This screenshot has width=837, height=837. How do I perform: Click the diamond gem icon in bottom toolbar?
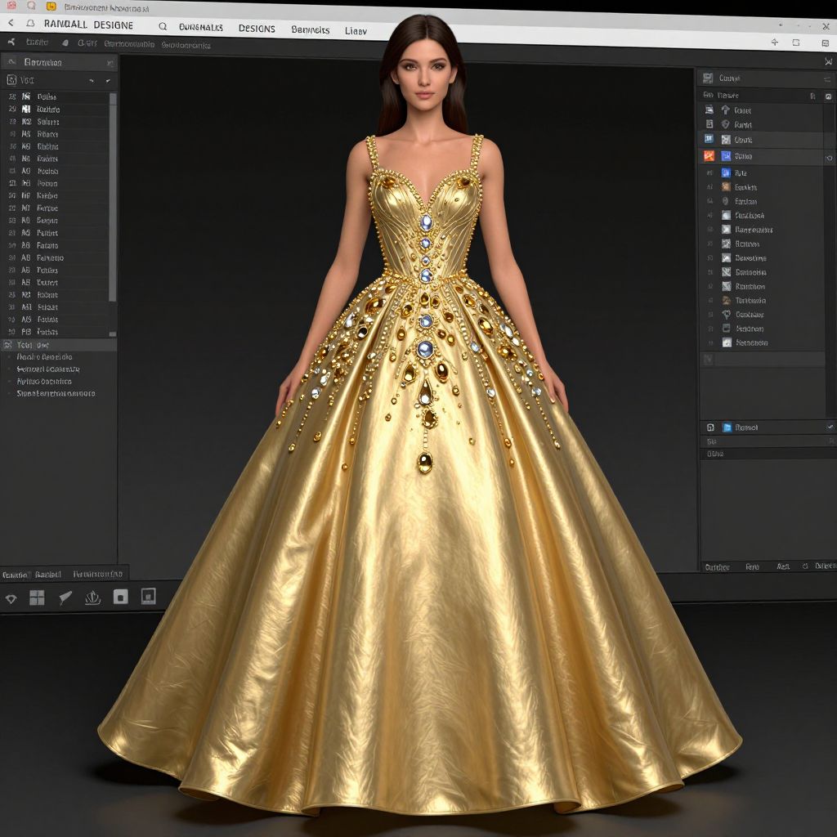[x=11, y=598]
